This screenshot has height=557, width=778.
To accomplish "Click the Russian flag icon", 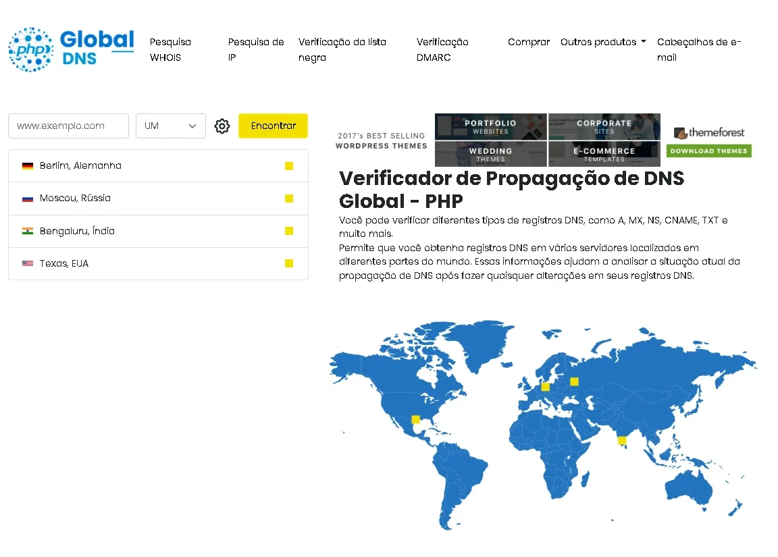I will click(x=28, y=198).
